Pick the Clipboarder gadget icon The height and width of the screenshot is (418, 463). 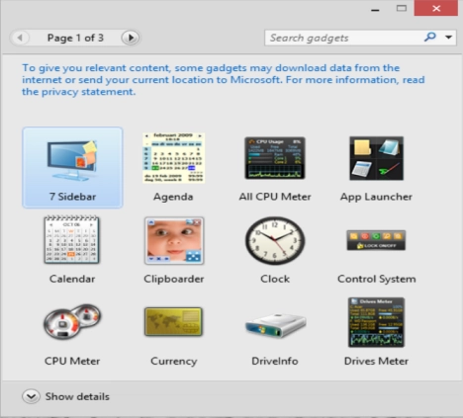point(174,240)
